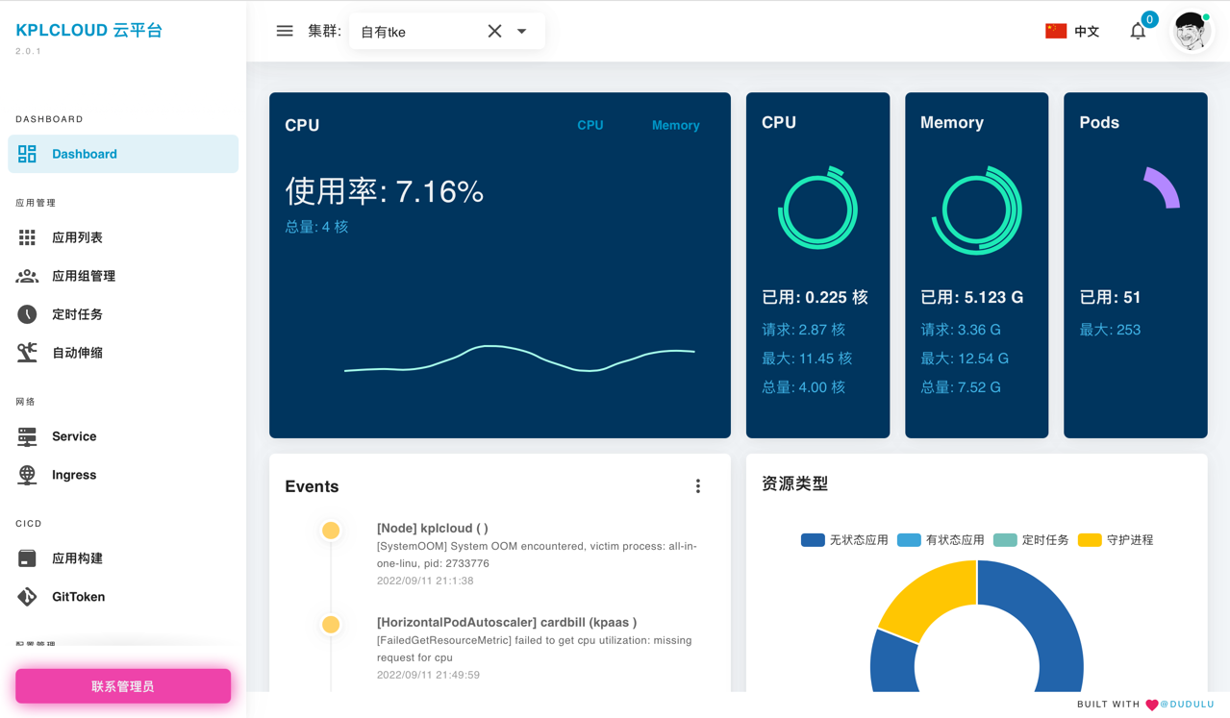This screenshot has height=718, width=1230.
Task: Click the 联系管理员 button
Action: 123,686
